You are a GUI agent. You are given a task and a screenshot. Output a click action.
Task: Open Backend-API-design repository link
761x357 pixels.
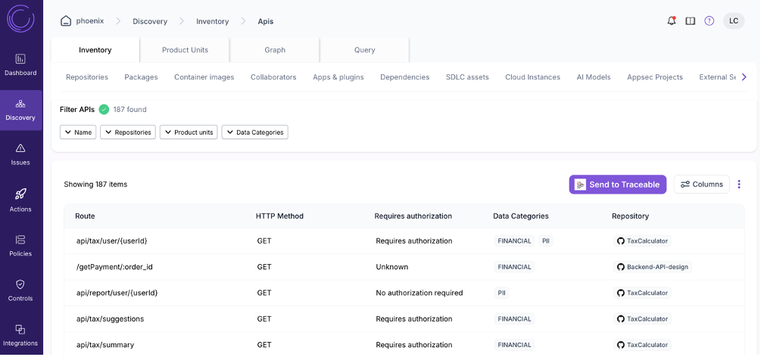coord(652,267)
